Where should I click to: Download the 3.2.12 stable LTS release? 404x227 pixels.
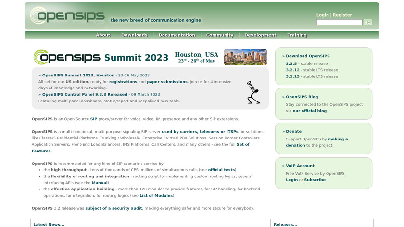click(x=292, y=70)
